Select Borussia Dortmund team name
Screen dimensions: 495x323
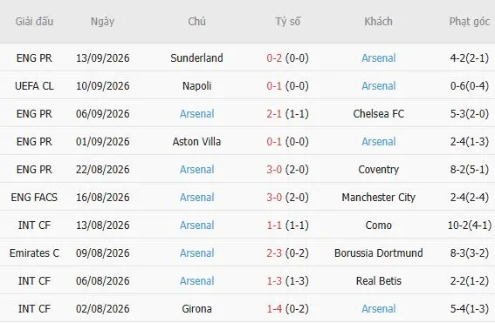tap(379, 253)
